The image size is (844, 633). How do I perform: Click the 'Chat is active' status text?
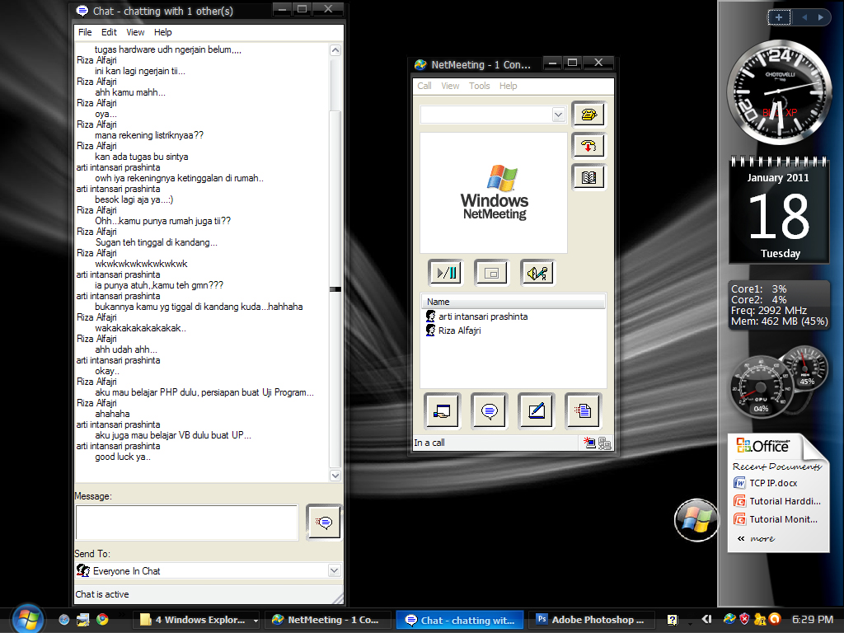tap(101, 594)
